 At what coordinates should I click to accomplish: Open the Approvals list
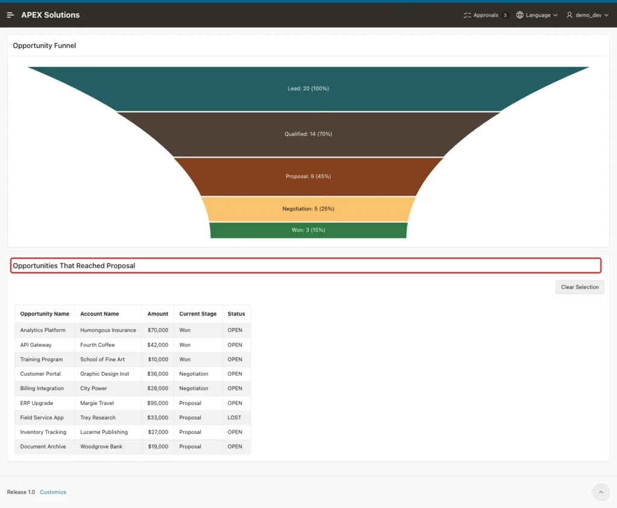click(x=486, y=15)
